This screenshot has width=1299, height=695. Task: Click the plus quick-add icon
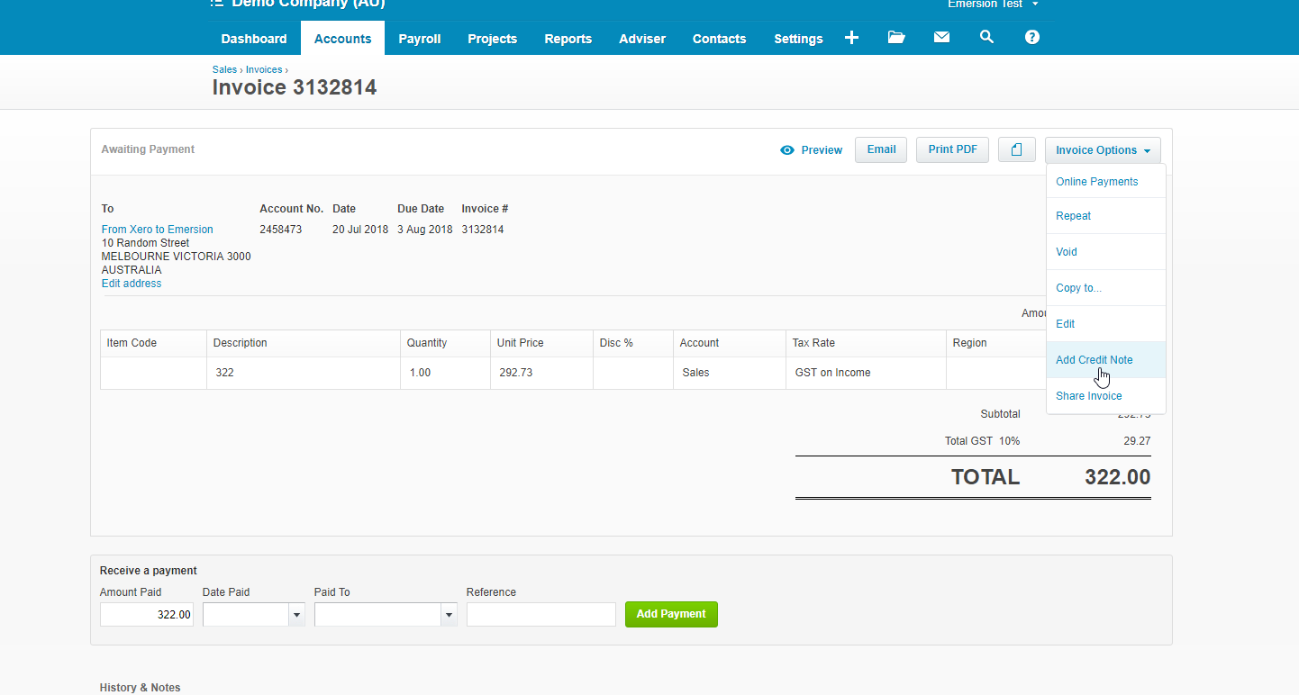point(851,38)
